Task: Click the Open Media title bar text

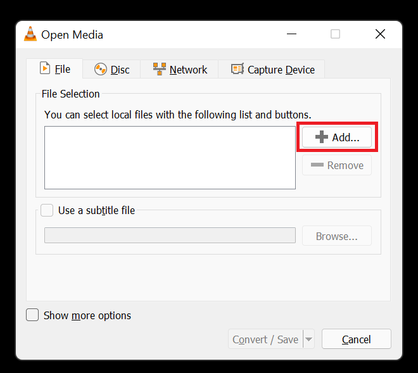Action: (72, 35)
